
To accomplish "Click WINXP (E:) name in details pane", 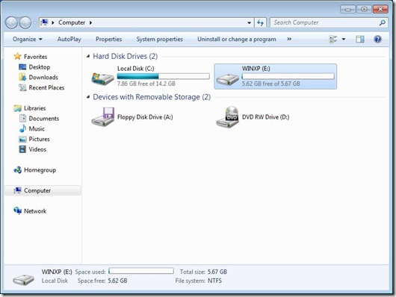I will [x=57, y=272].
